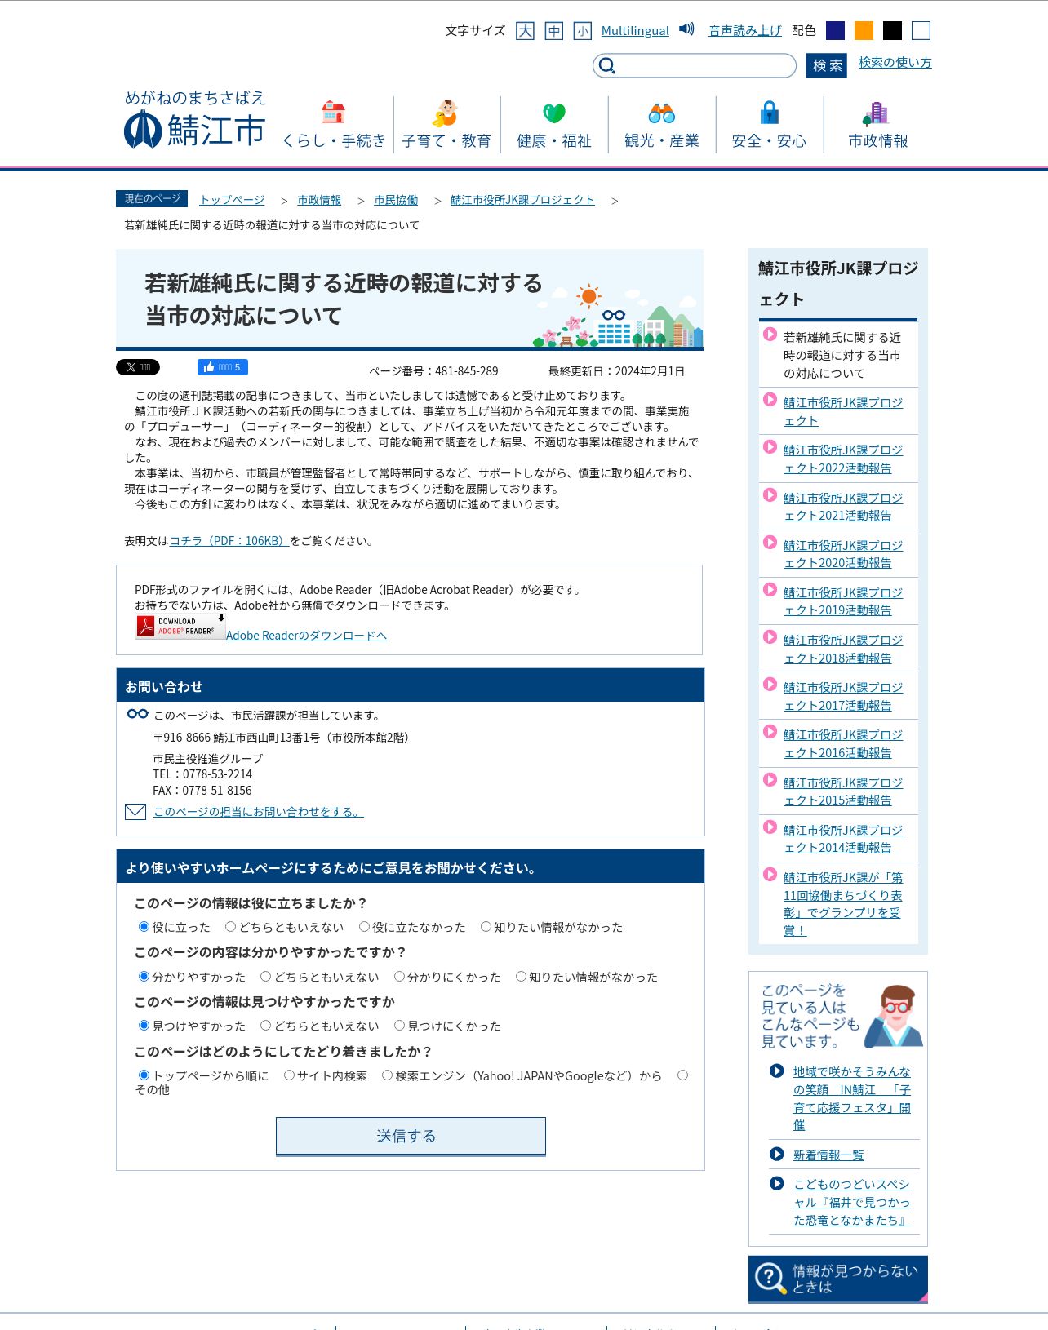
Task: Select 検索エンジン radio option
Action: tap(387, 1075)
